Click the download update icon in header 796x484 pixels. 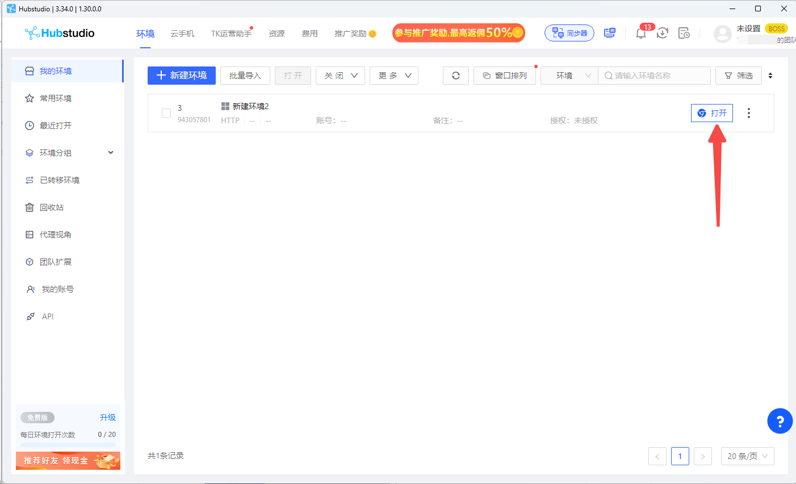click(663, 33)
